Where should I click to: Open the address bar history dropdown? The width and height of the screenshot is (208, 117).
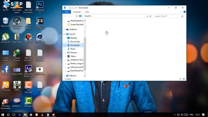(x=147, y=16)
